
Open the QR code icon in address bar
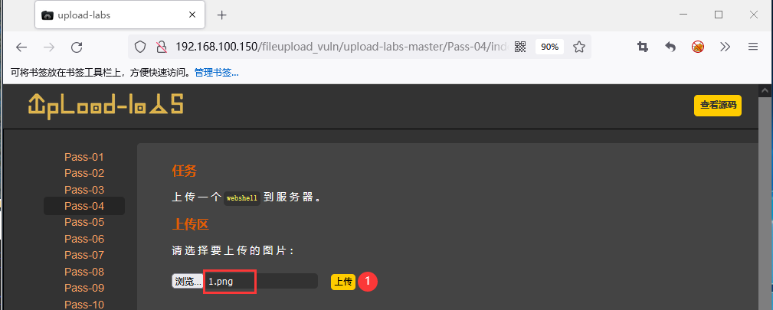tap(520, 47)
